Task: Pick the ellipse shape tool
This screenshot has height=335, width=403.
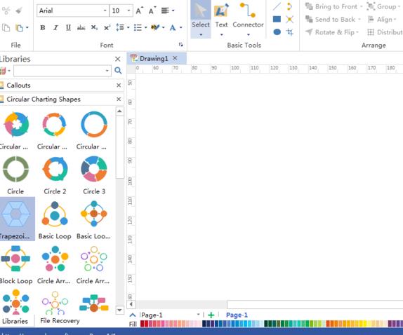Action: 277,32
